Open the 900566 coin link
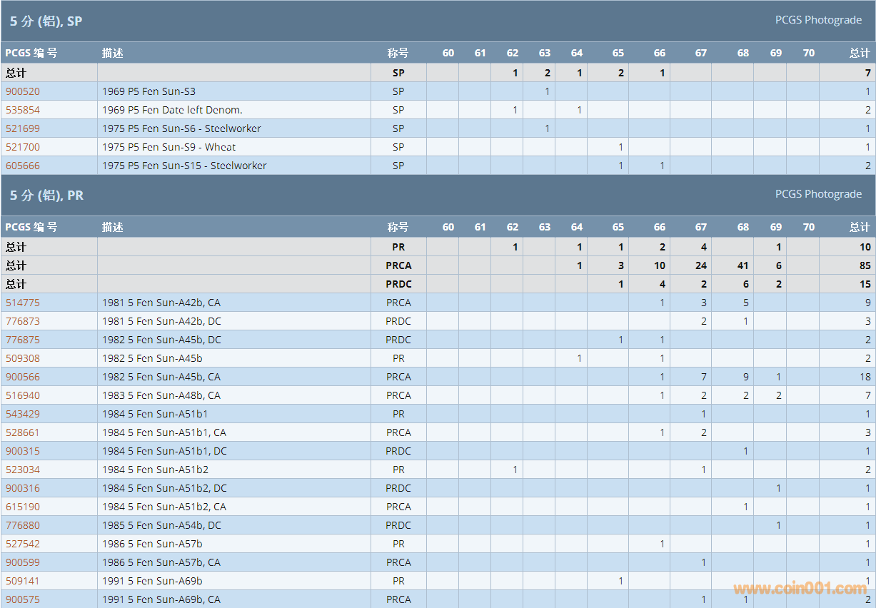Screen dimensions: 876x608 [x=23, y=377]
